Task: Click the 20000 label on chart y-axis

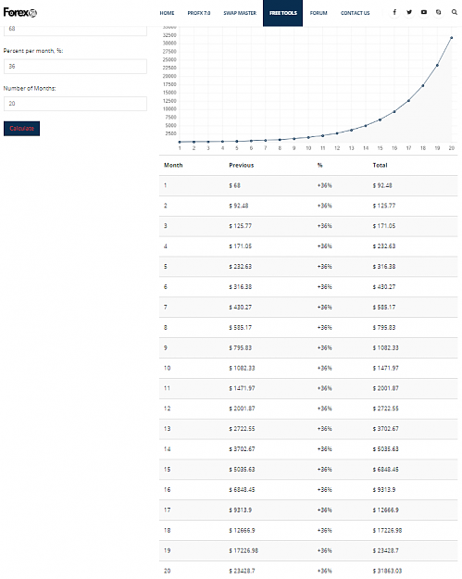Action: click(x=169, y=76)
